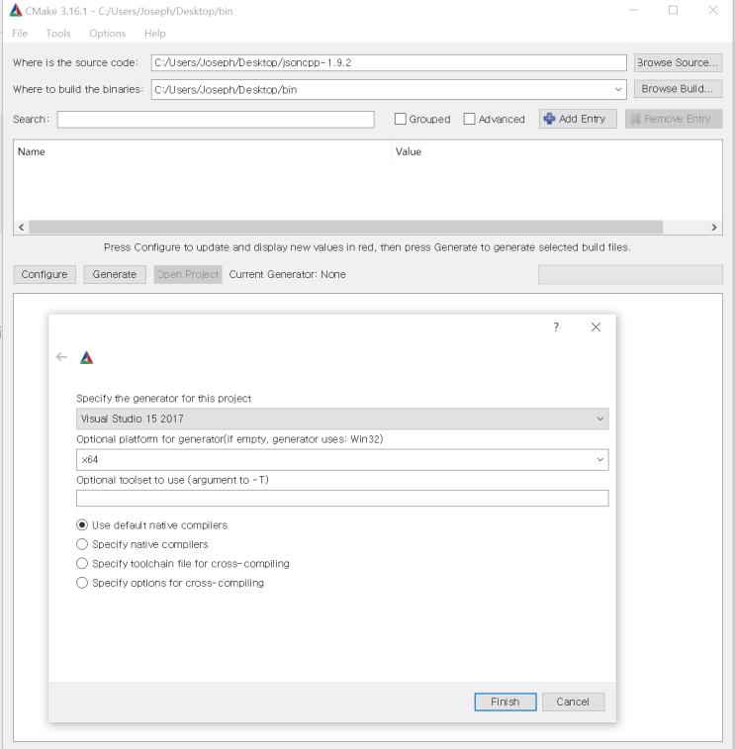The width and height of the screenshot is (735, 749).
Task: Click the source code path field
Action: click(389, 62)
